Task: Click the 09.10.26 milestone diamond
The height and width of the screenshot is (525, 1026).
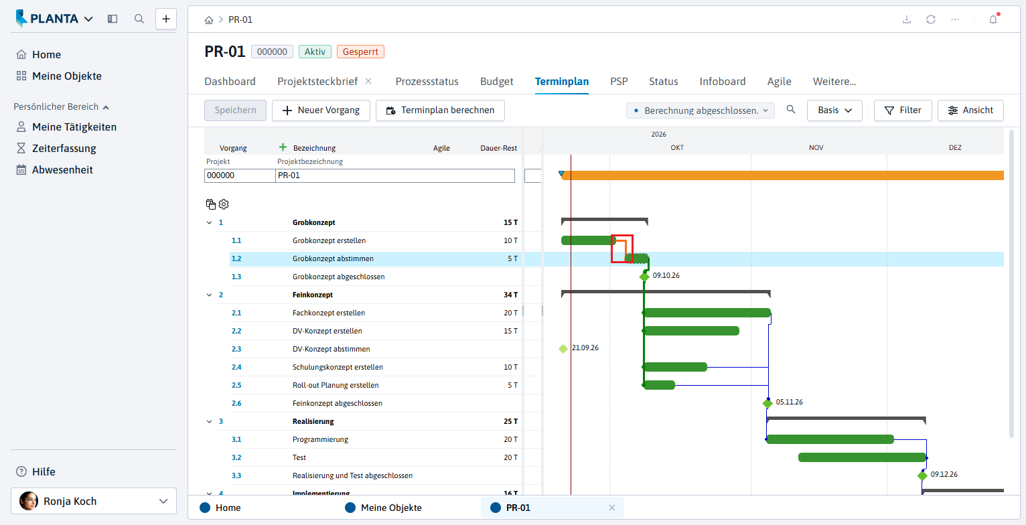Action: pos(644,277)
